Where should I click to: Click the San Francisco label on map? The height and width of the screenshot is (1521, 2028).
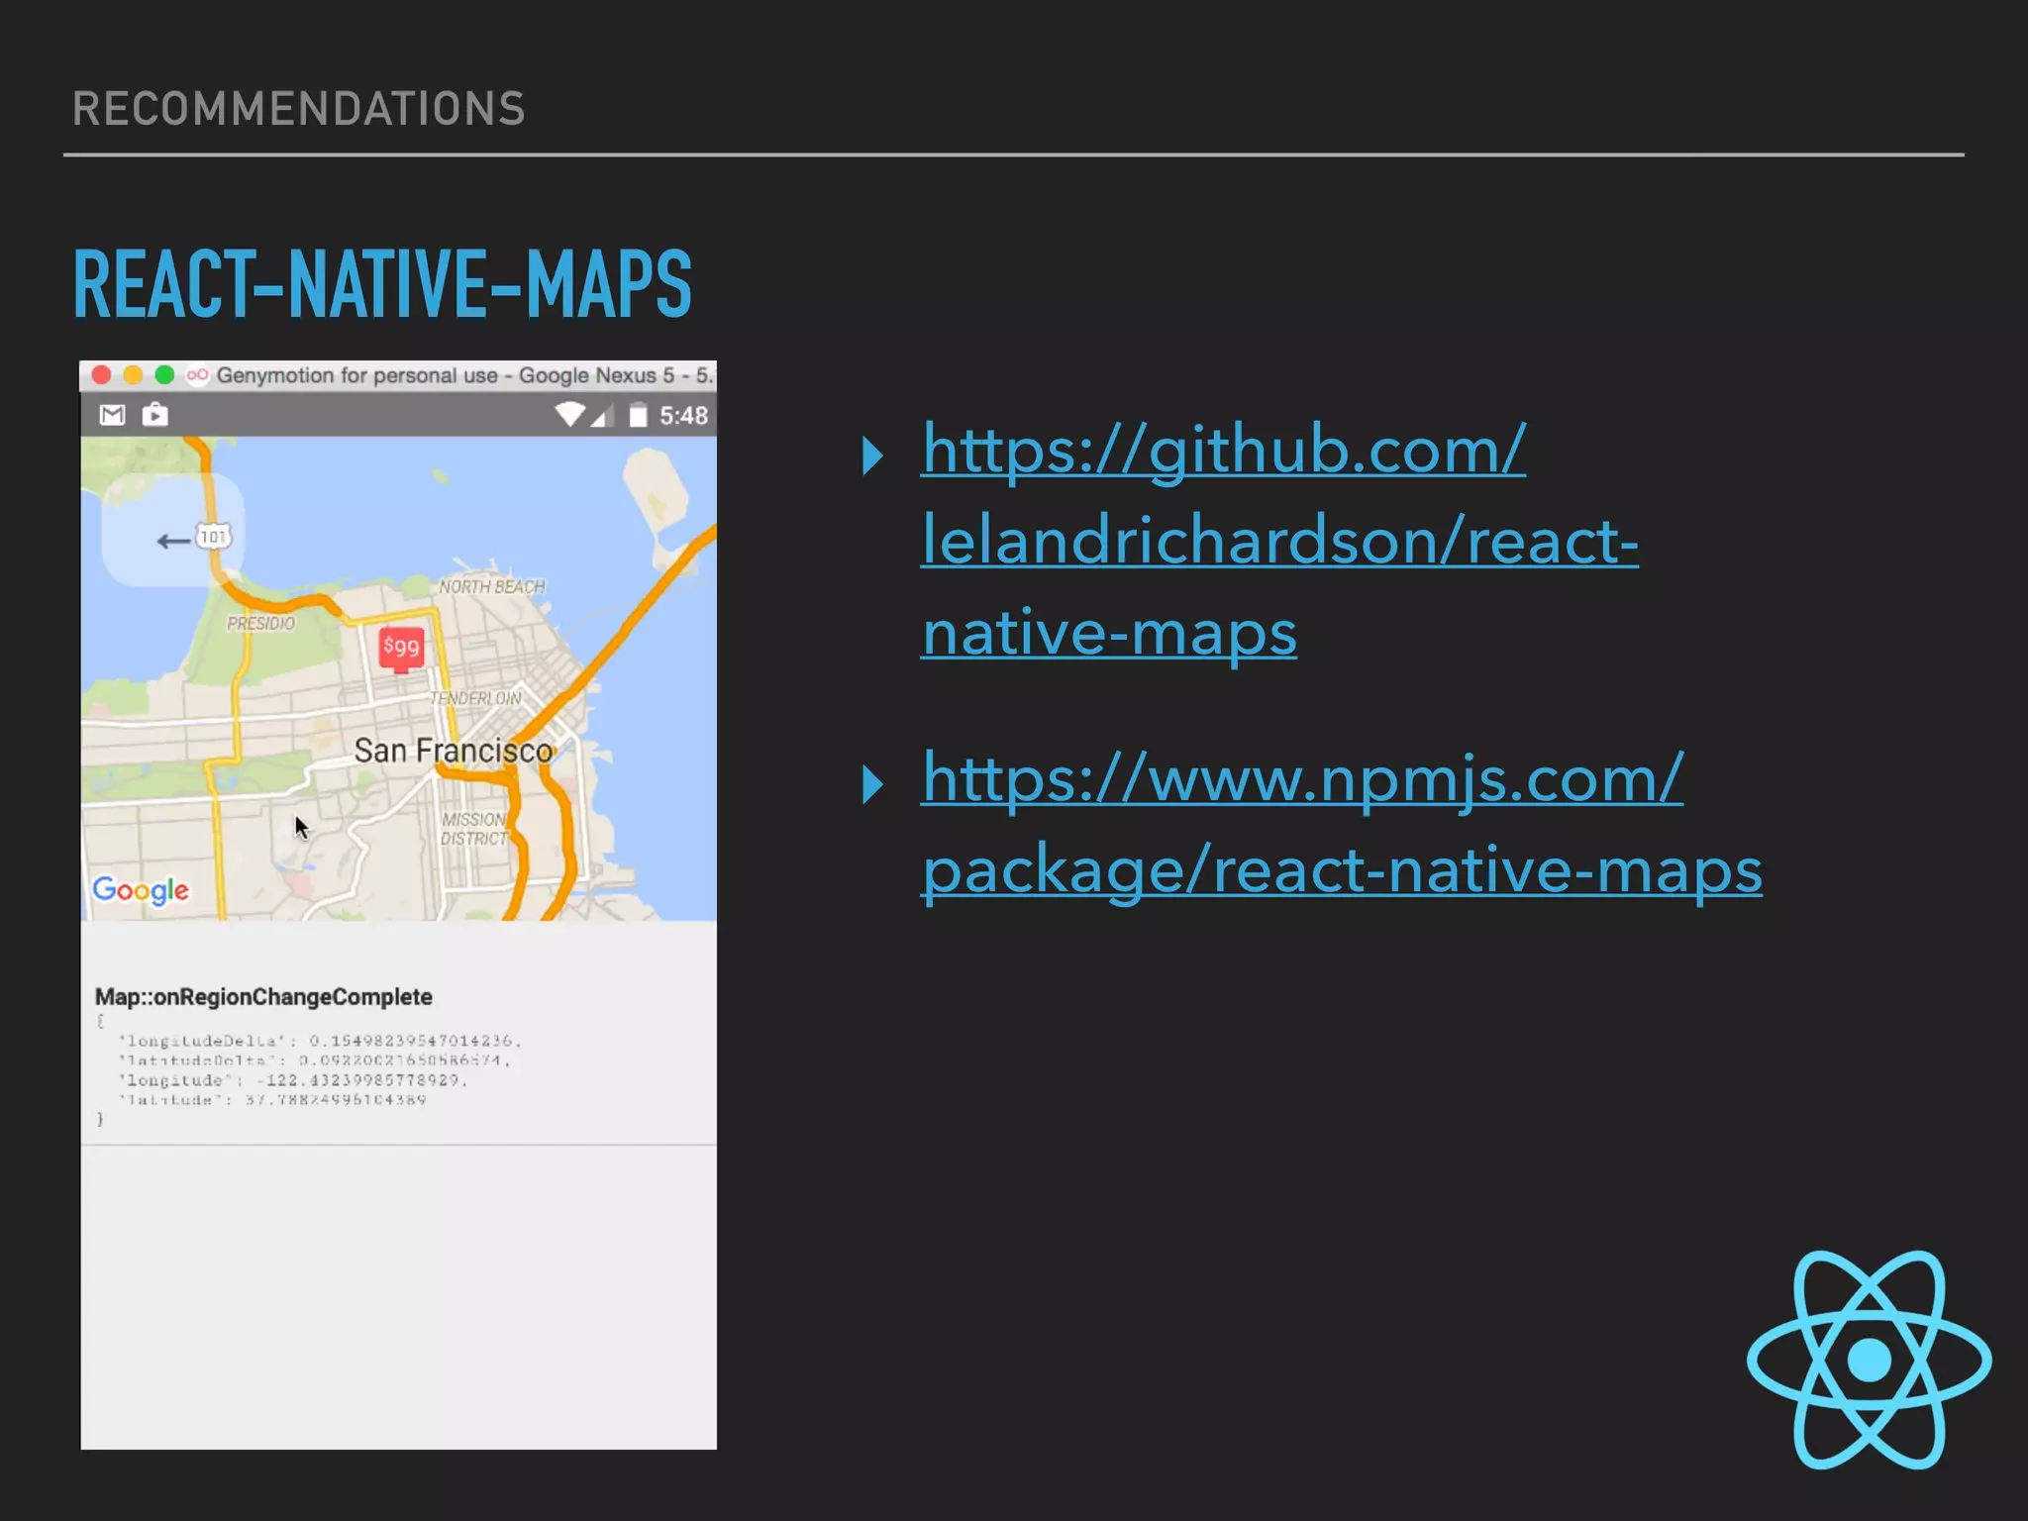point(454,751)
